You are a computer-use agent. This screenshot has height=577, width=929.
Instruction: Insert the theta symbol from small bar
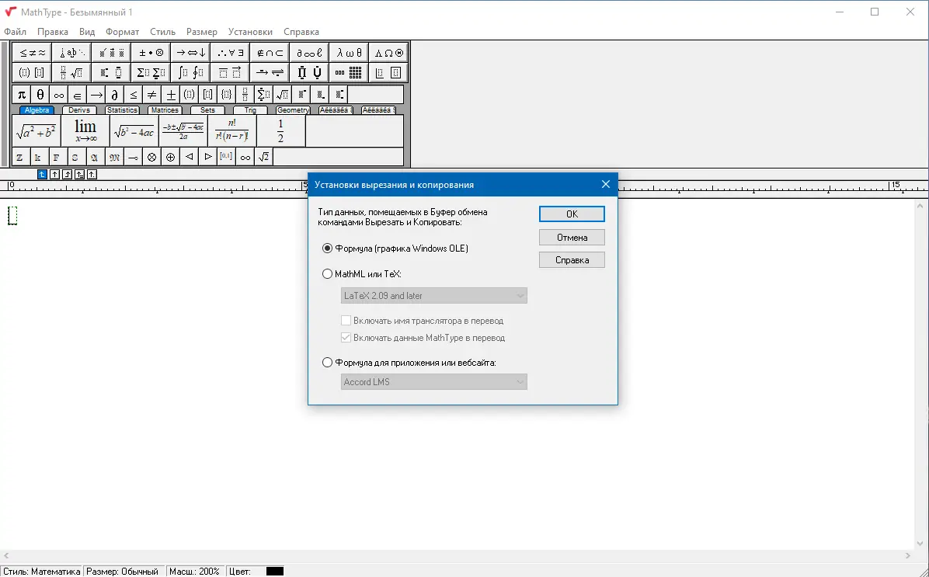click(40, 94)
